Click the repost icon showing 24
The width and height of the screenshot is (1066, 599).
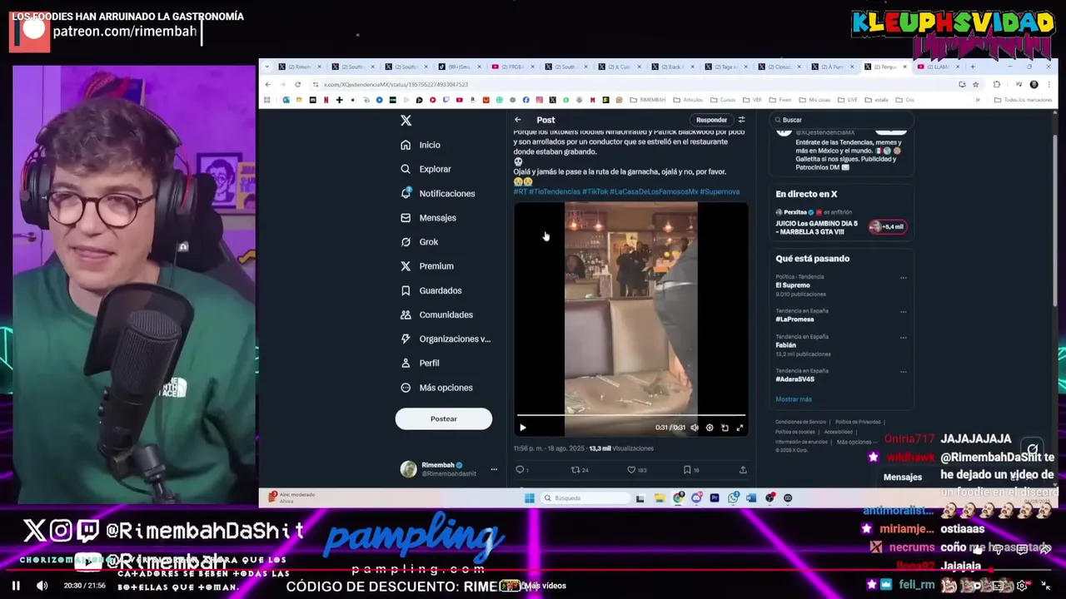pyautogui.click(x=575, y=470)
